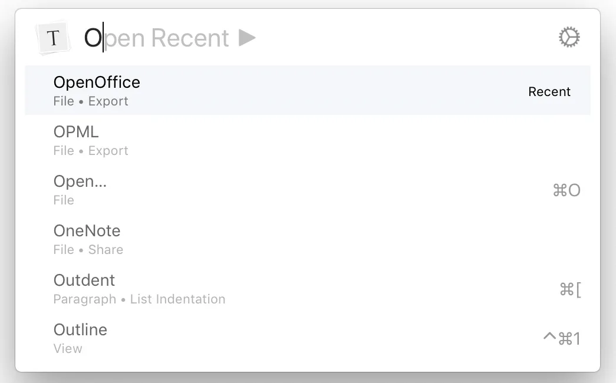This screenshot has width=616, height=383.
Task: Choose the OPML export command
Action: pos(76,132)
